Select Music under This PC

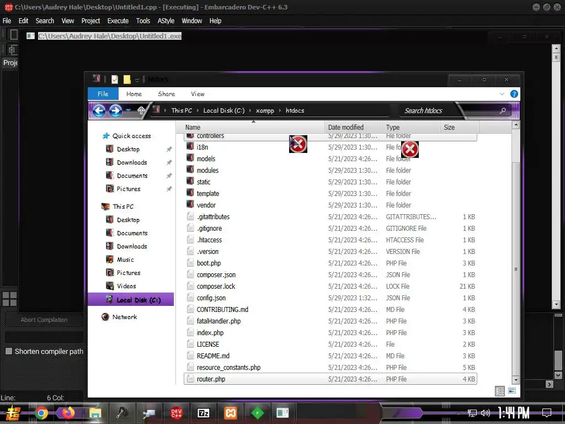point(125,259)
